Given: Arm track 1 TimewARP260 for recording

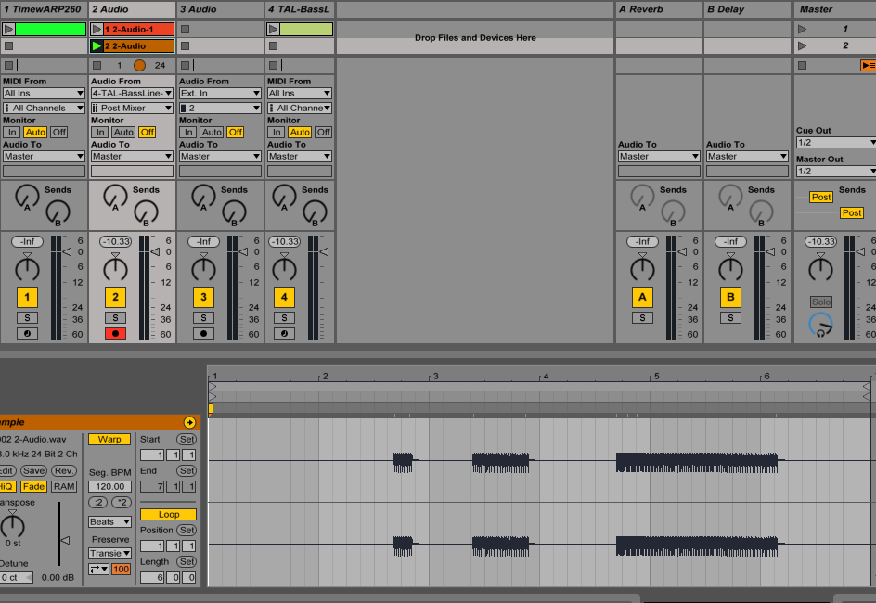Looking at the screenshot, I should tap(28, 333).
